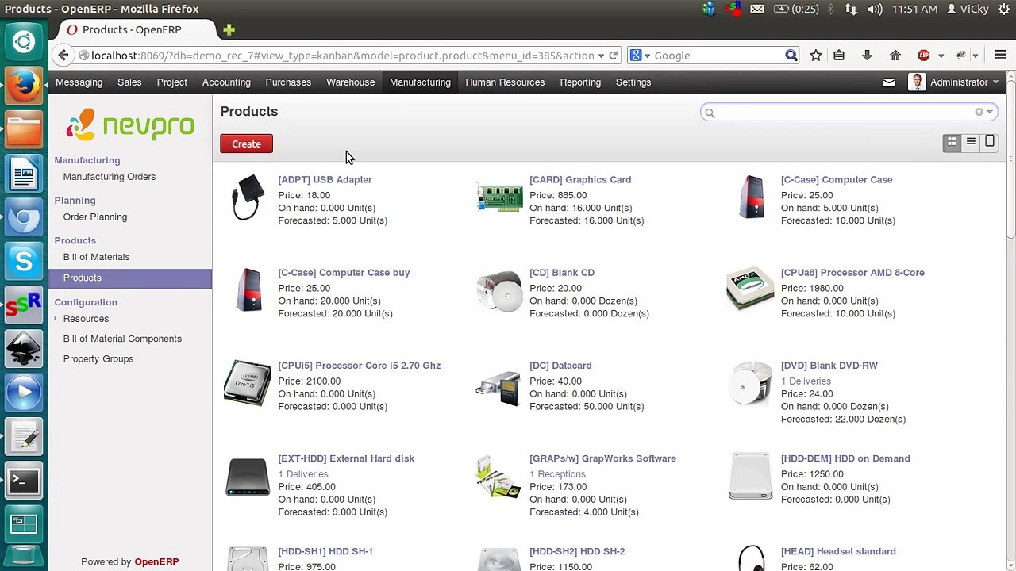Open Reporting menu
1016x571 pixels.
click(580, 82)
